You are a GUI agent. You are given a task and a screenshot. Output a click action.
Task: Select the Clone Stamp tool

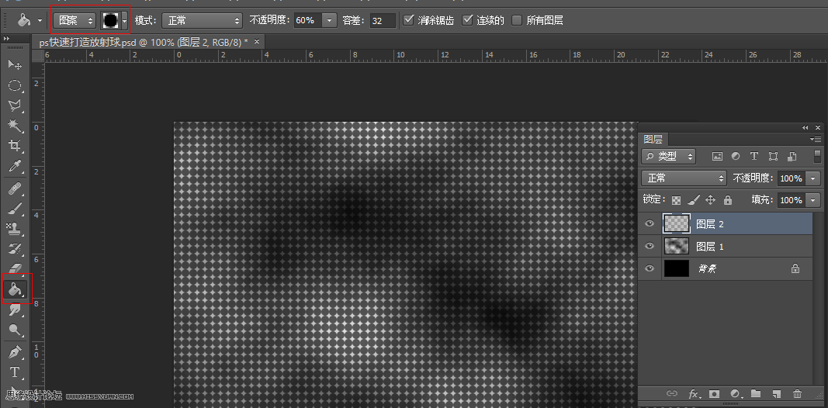[15, 229]
